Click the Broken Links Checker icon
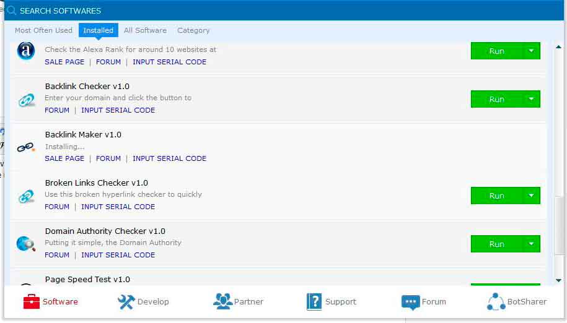The width and height of the screenshot is (567, 323). pyautogui.click(x=26, y=196)
